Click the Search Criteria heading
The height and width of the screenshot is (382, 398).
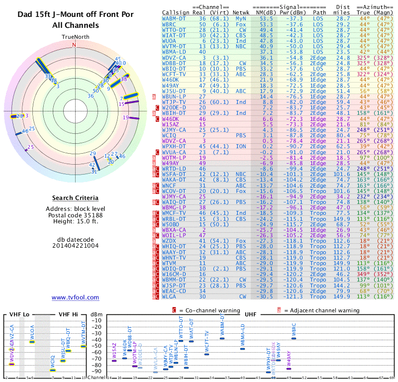pos(75,198)
